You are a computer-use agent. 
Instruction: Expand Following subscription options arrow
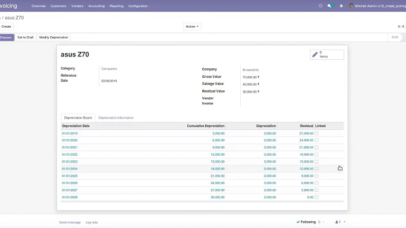coord(324,222)
